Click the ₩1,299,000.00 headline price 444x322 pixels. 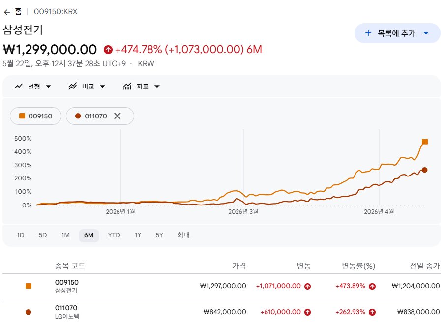pos(50,50)
